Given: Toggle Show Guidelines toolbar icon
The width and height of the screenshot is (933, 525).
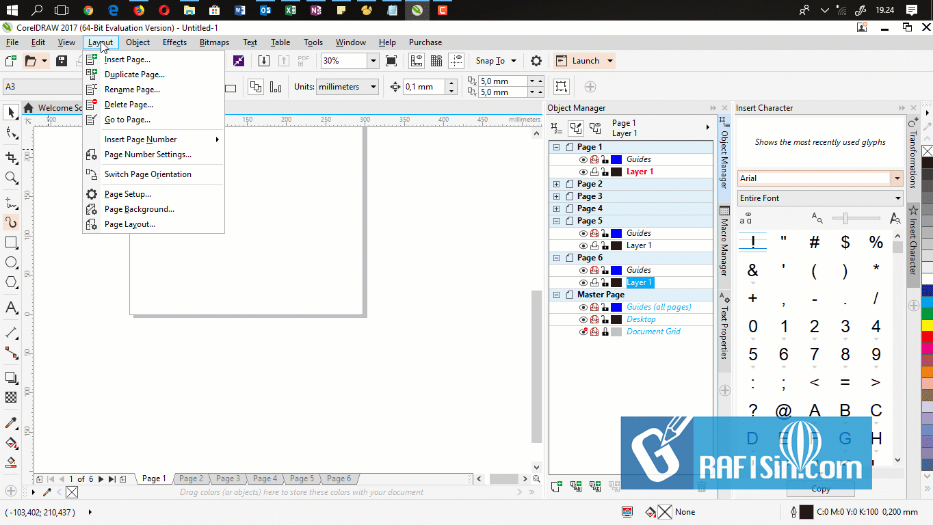Looking at the screenshot, I should click(x=456, y=61).
